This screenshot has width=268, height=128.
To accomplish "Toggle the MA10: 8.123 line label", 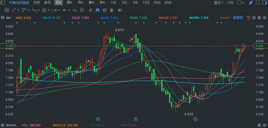I will pos(51,18).
